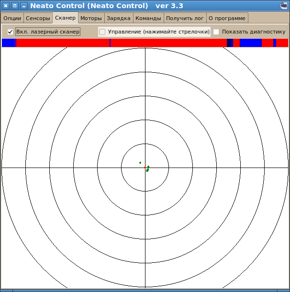Switch to the Команды tab
Image resolution: width=290 pixels, height=292 pixels.
pos(148,18)
